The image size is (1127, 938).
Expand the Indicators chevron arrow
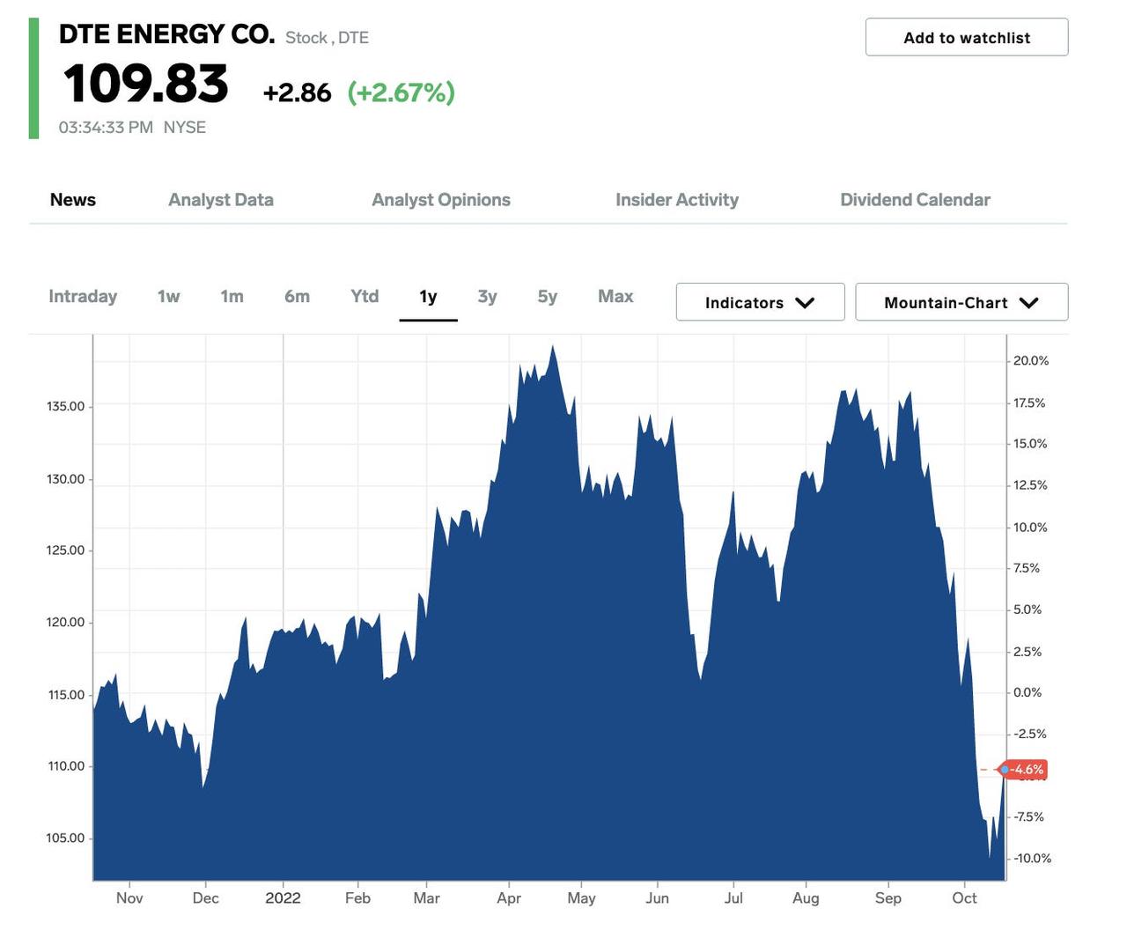[x=806, y=302]
